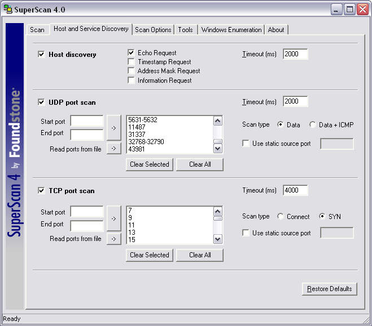
Task: Click TCP Start port field
Action: (x=87, y=211)
